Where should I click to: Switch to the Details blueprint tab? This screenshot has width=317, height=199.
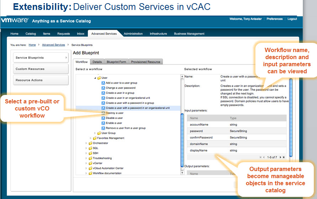coord(97,62)
